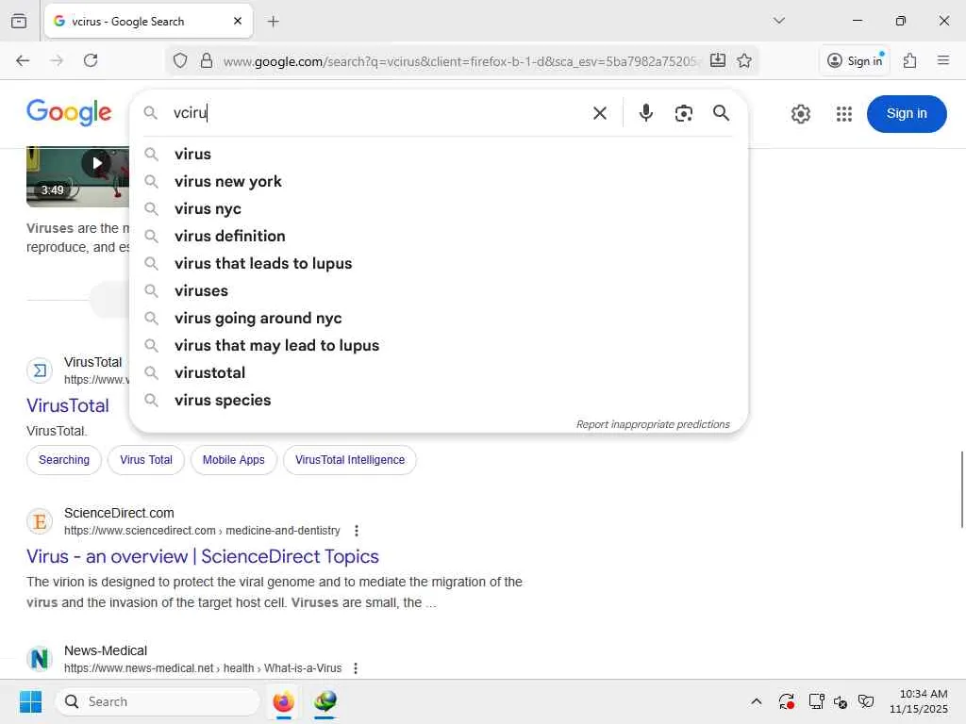
Task: Click the Searching sitelink chip
Action: [64, 460]
